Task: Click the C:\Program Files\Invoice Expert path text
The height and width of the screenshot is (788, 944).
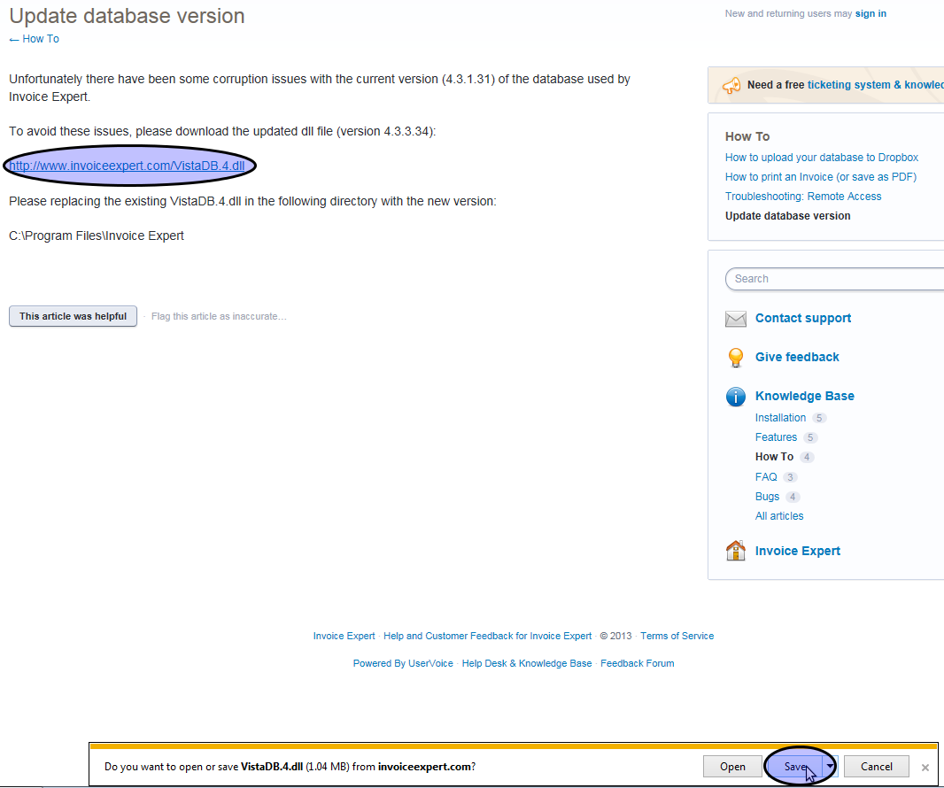Action: pyautogui.click(x=97, y=236)
